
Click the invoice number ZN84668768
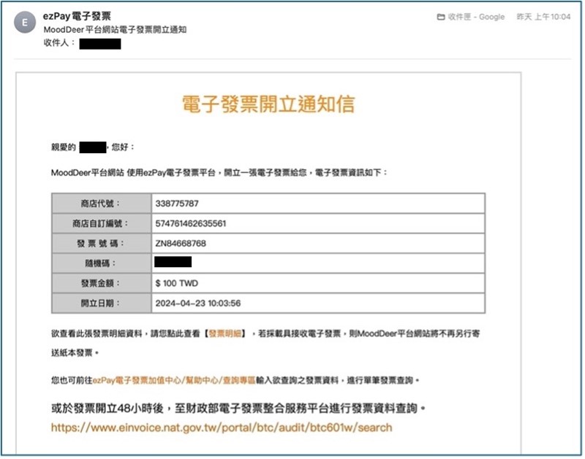(181, 242)
